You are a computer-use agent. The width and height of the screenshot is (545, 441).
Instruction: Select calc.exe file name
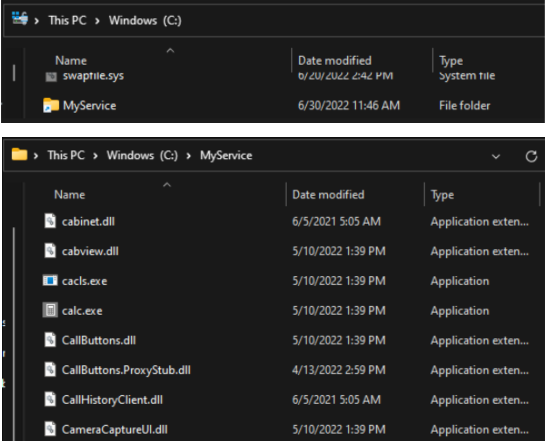click(82, 311)
